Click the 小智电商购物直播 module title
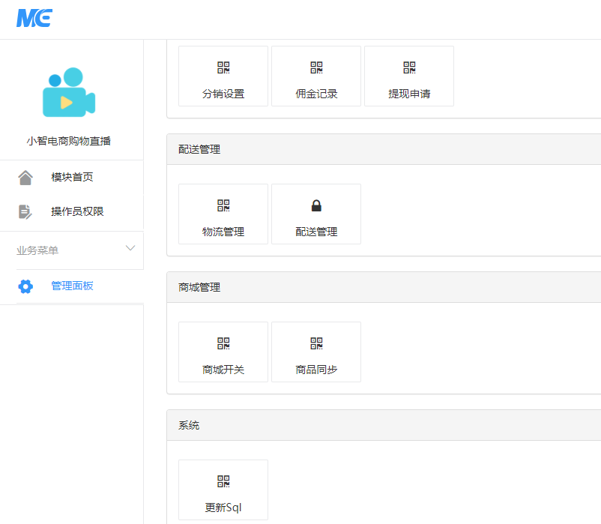 (69, 141)
